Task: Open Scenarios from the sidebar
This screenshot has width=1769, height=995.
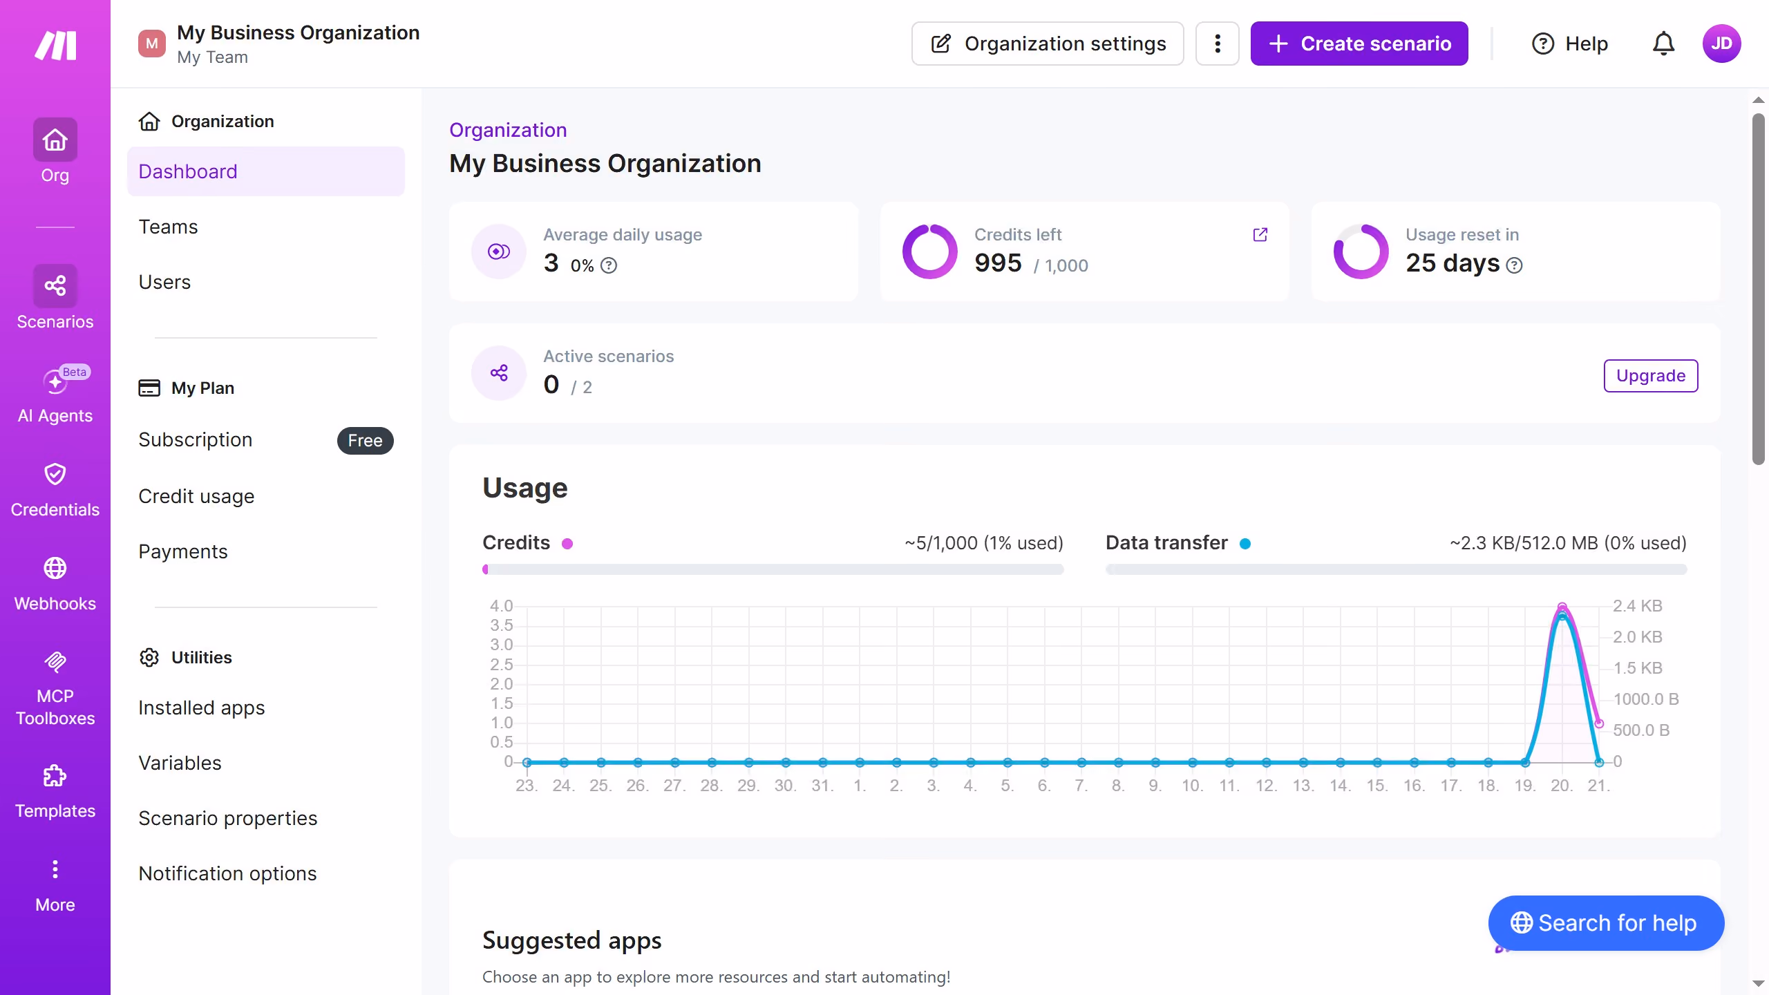Action: [x=55, y=298]
